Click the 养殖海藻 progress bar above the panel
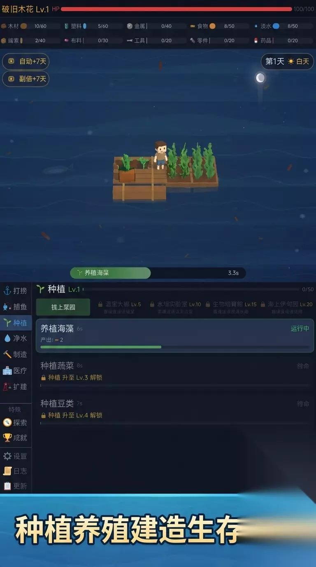The width and height of the screenshot is (316, 567). tap(158, 273)
